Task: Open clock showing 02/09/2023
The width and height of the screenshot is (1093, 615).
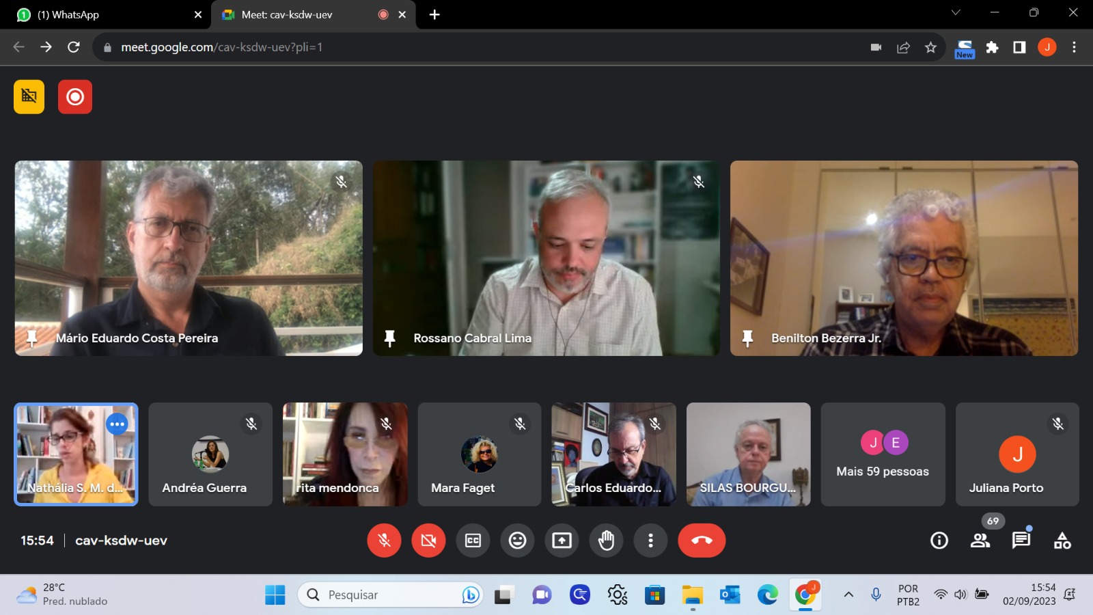Action: point(1029,594)
